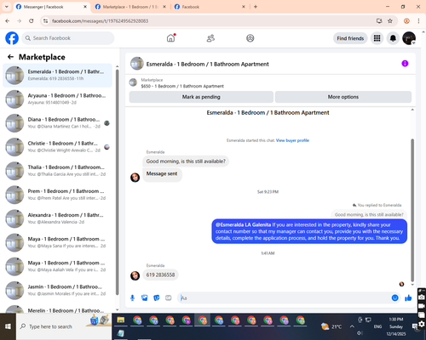This screenshot has width=426, height=340.
Task: Open Windows Start menu
Action: (8, 326)
